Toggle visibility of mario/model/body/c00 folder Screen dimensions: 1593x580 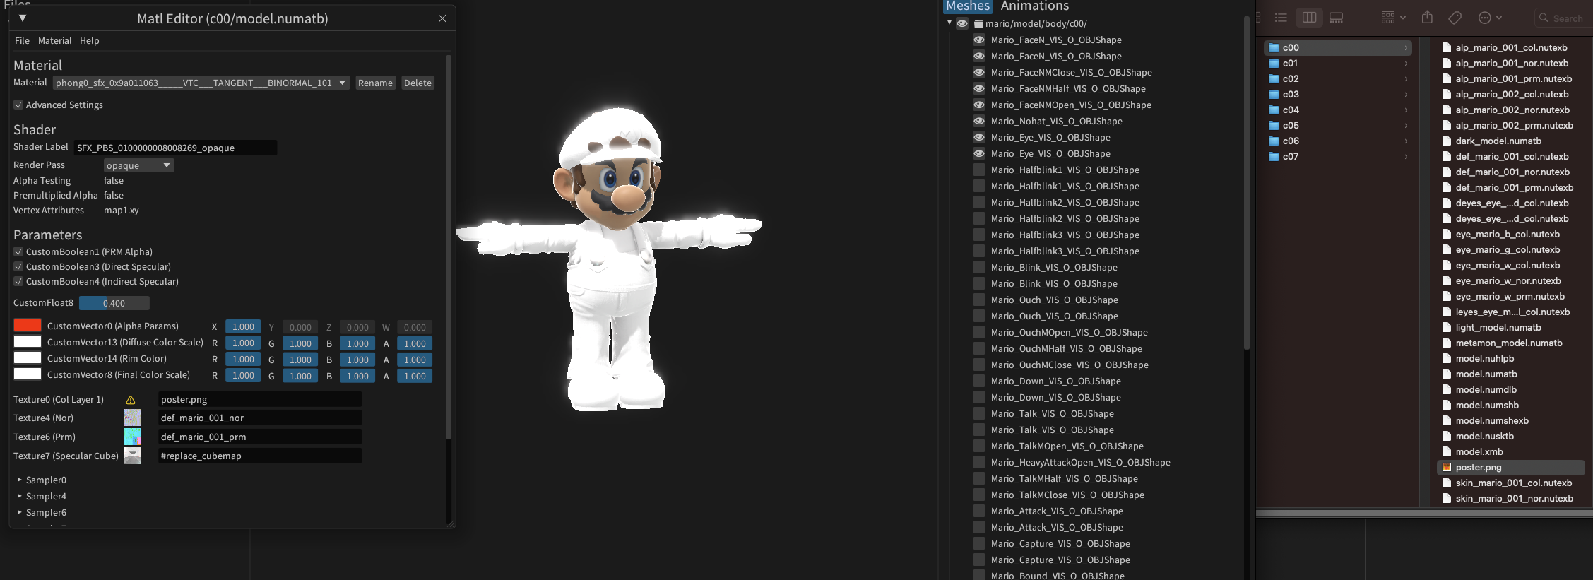tap(962, 23)
